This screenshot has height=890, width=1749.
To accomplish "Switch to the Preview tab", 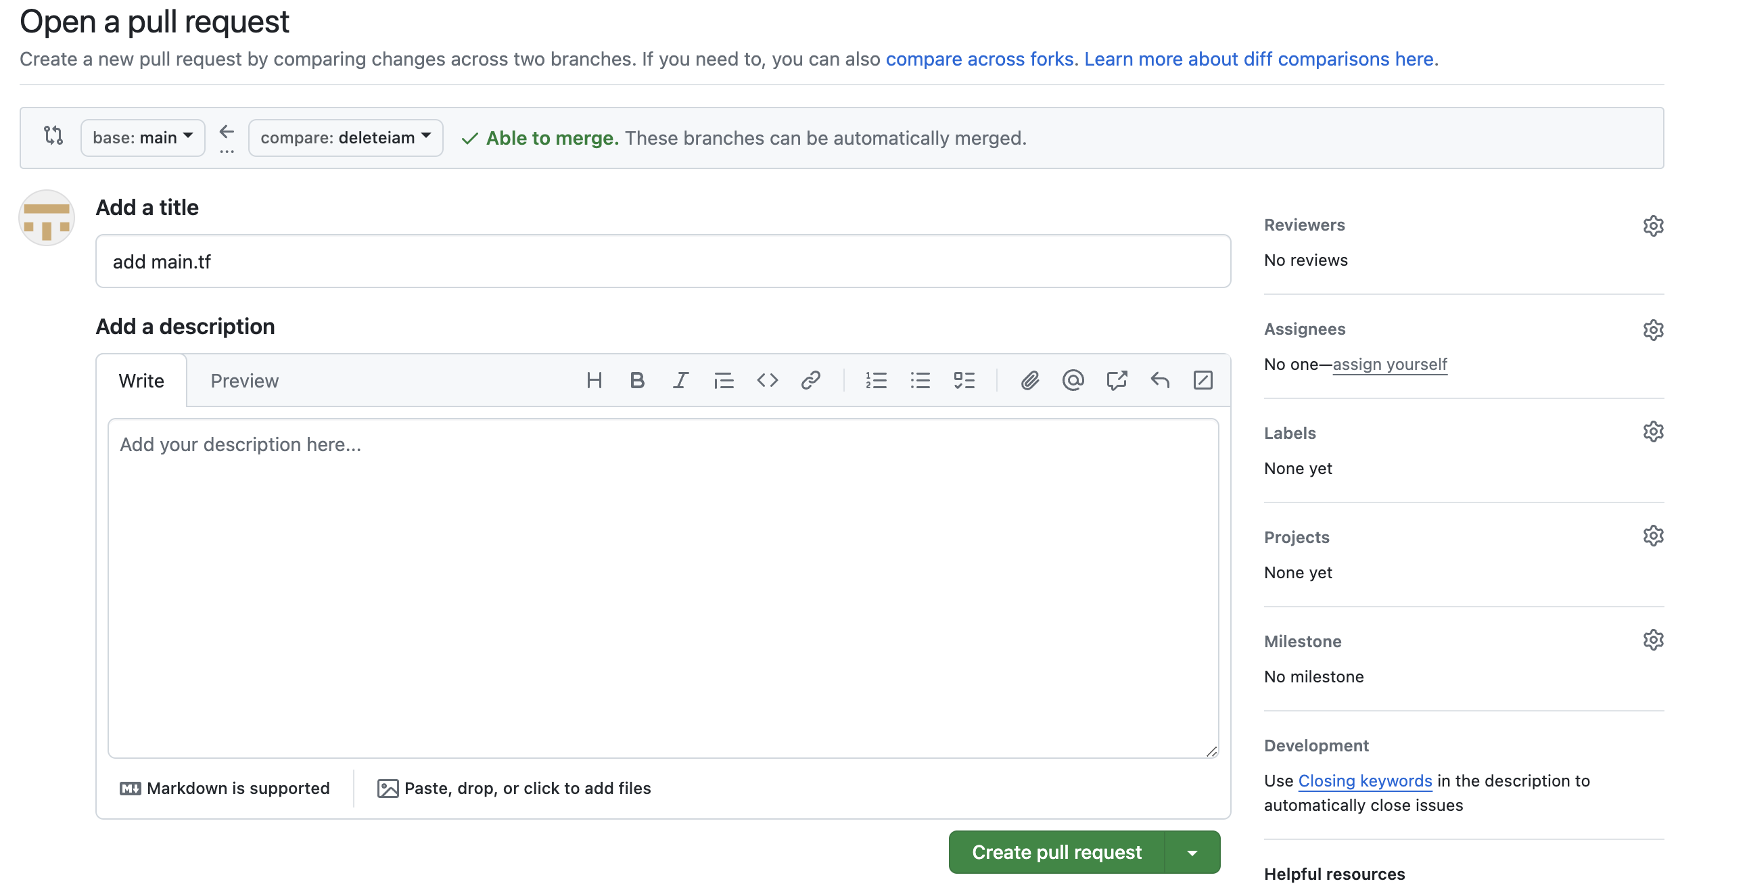I will pos(244,381).
